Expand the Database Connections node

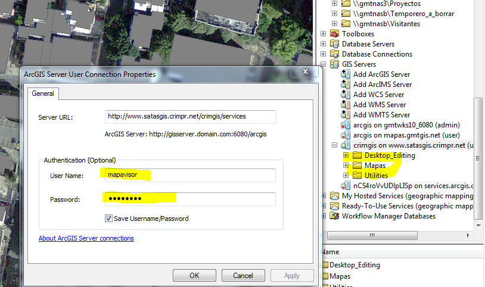pyautogui.click(x=323, y=54)
